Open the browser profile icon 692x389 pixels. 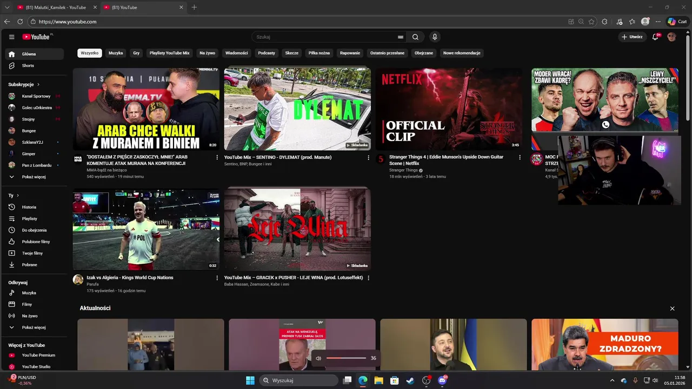(645, 22)
